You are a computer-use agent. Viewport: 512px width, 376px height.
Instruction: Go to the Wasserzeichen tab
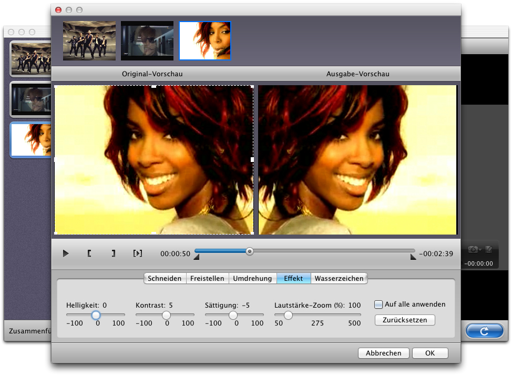(339, 278)
